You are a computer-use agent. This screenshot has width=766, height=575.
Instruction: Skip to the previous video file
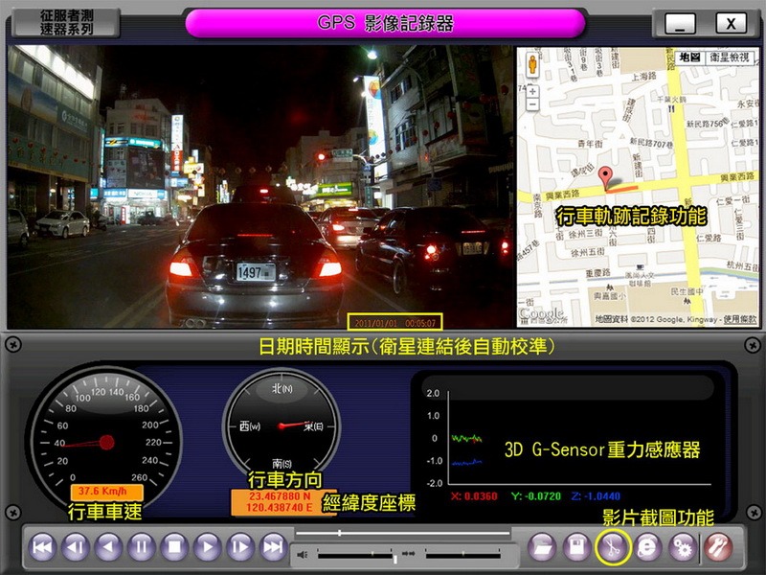(42, 547)
